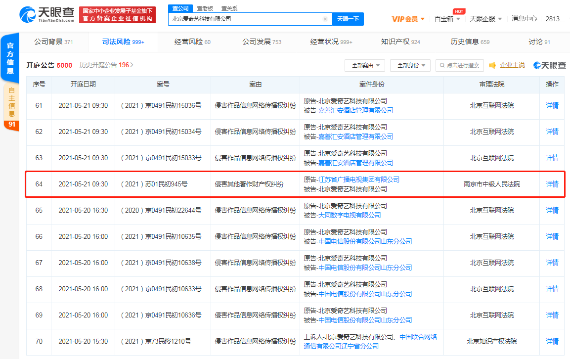Image resolution: width=570 pixels, height=359 pixels.
Task: Open 详情 for row 69
Action: [552, 315]
